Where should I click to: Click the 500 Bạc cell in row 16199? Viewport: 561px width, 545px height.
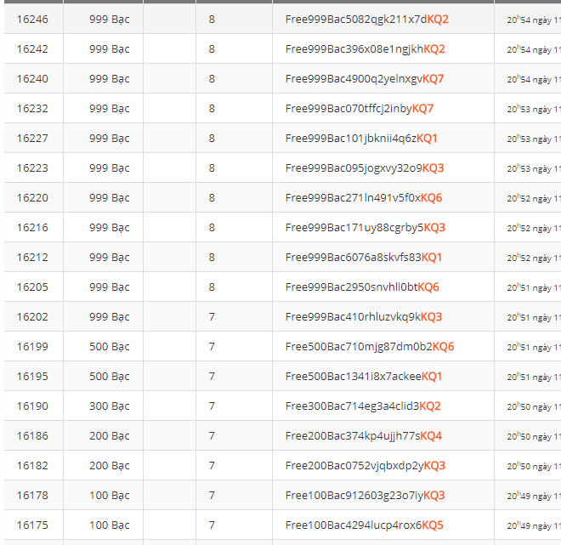click(x=109, y=346)
